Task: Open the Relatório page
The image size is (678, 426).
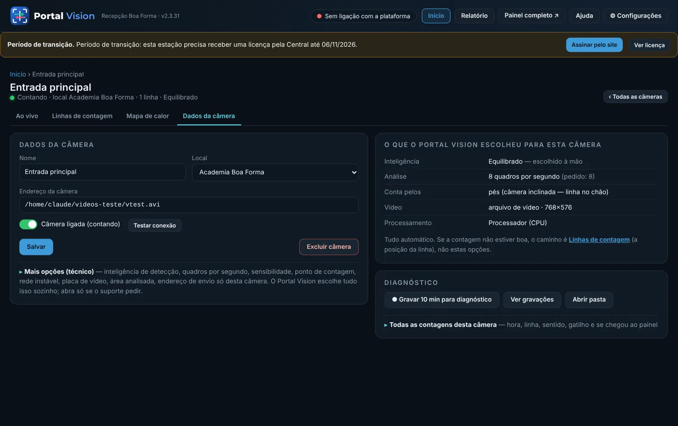Action: [x=474, y=16]
